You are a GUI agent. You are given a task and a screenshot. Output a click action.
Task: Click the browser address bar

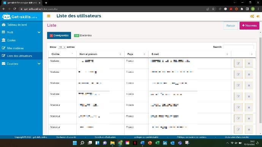[112, 9]
